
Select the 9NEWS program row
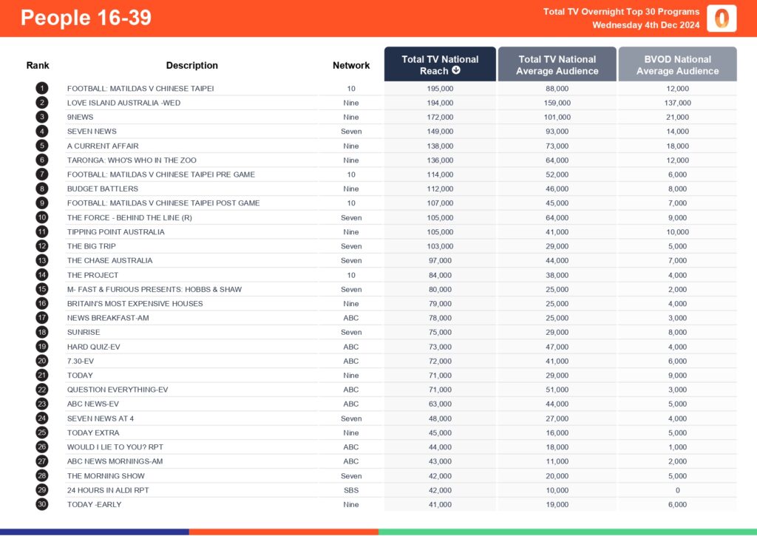pos(80,117)
